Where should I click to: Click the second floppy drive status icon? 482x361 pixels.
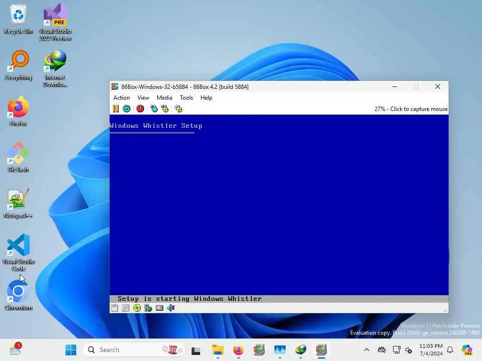tap(126, 308)
